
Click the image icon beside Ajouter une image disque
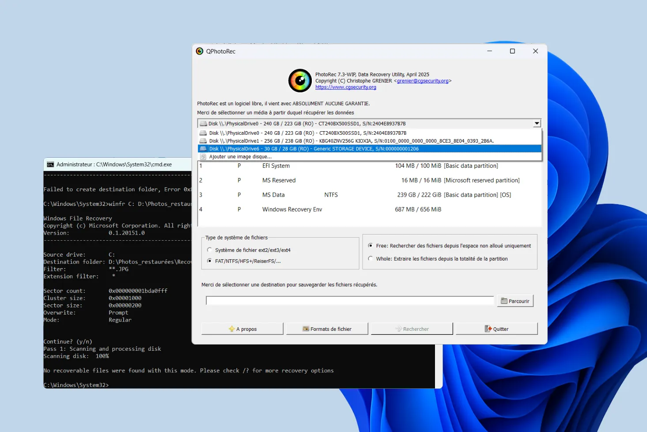203,157
